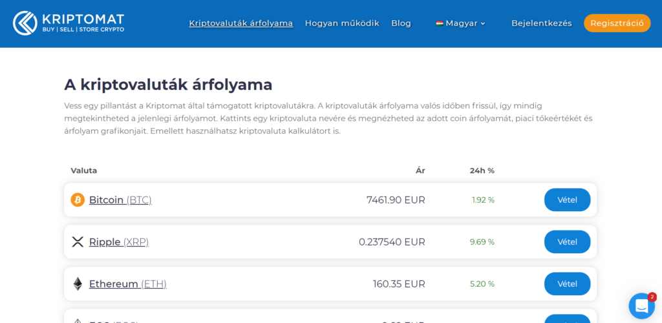Click the Kriptomat logo
The height and width of the screenshot is (323, 662).
tap(69, 23)
